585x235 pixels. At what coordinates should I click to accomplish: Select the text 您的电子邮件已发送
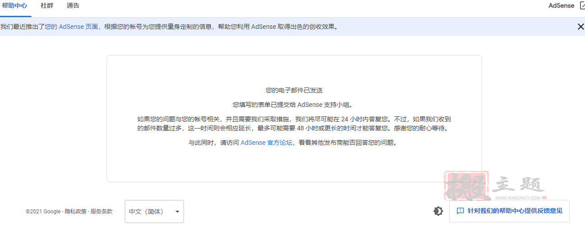[294, 90]
